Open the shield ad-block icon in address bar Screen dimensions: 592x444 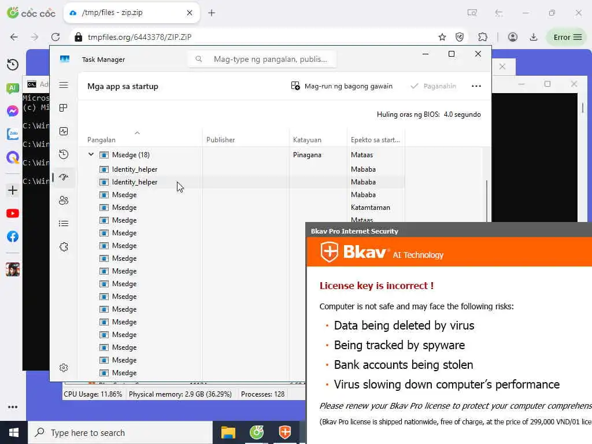460,37
